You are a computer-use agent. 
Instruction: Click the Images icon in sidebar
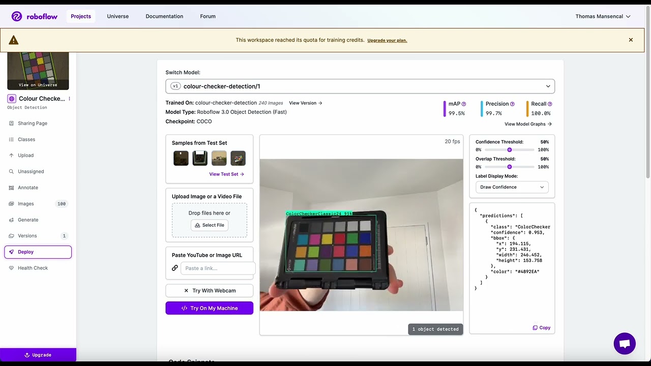(x=12, y=204)
